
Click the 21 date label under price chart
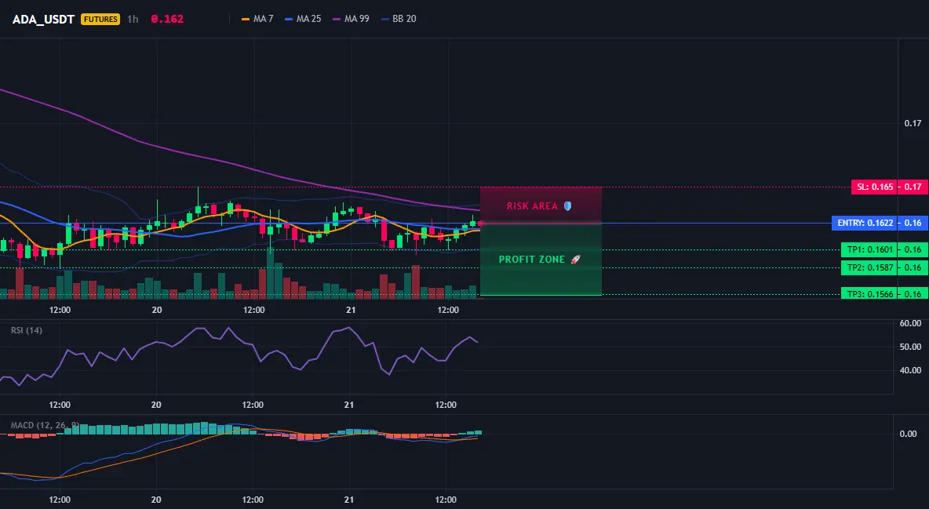pos(351,310)
